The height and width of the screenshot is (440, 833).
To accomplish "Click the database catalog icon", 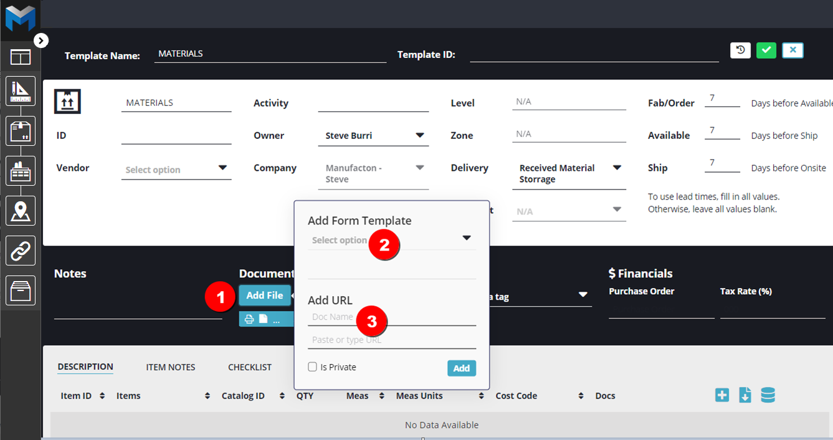I will click(768, 395).
